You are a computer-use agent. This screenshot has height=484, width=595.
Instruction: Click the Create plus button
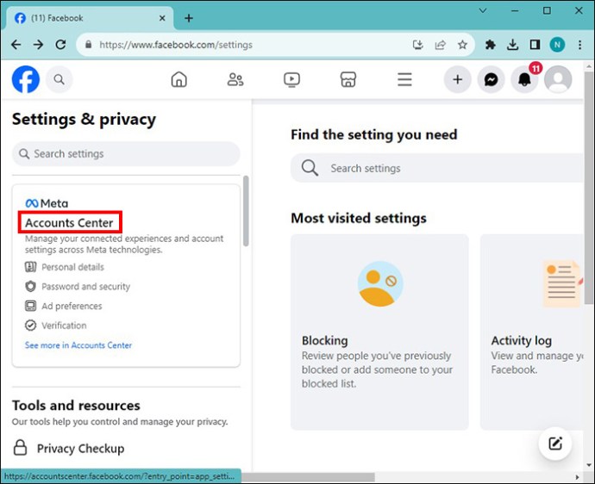coord(457,79)
